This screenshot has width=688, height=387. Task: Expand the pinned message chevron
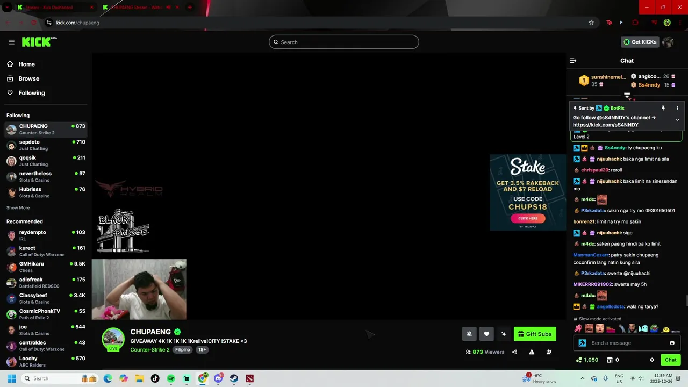pyautogui.click(x=677, y=119)
